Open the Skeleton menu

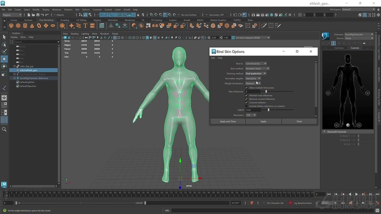click(x=68, y=10)
